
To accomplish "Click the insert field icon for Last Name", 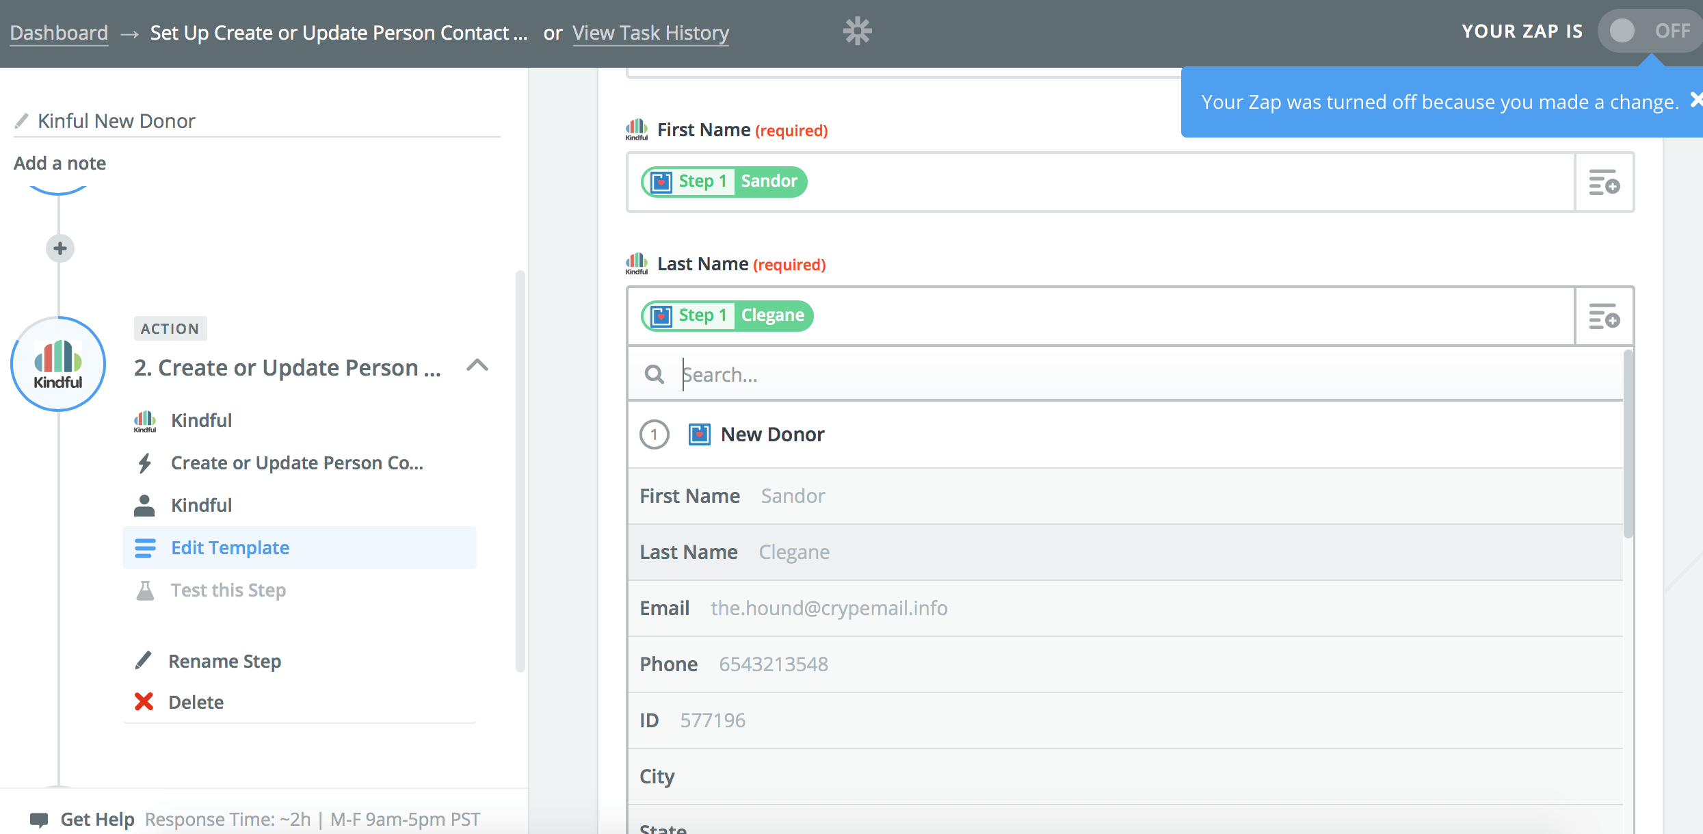I will (1604, 317).
